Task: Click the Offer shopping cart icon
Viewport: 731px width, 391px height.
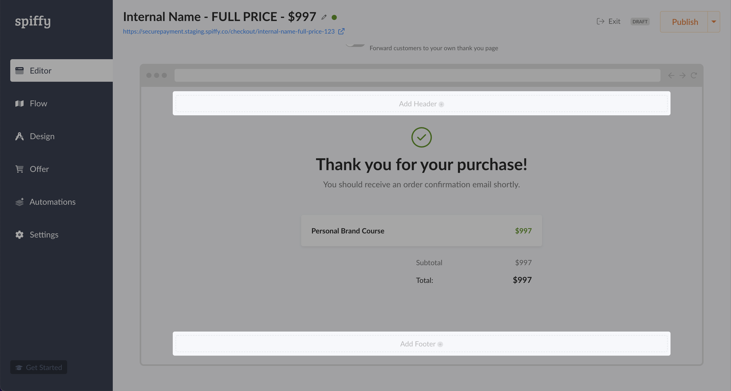Action: pyautogui.click(x=19, y=169)
